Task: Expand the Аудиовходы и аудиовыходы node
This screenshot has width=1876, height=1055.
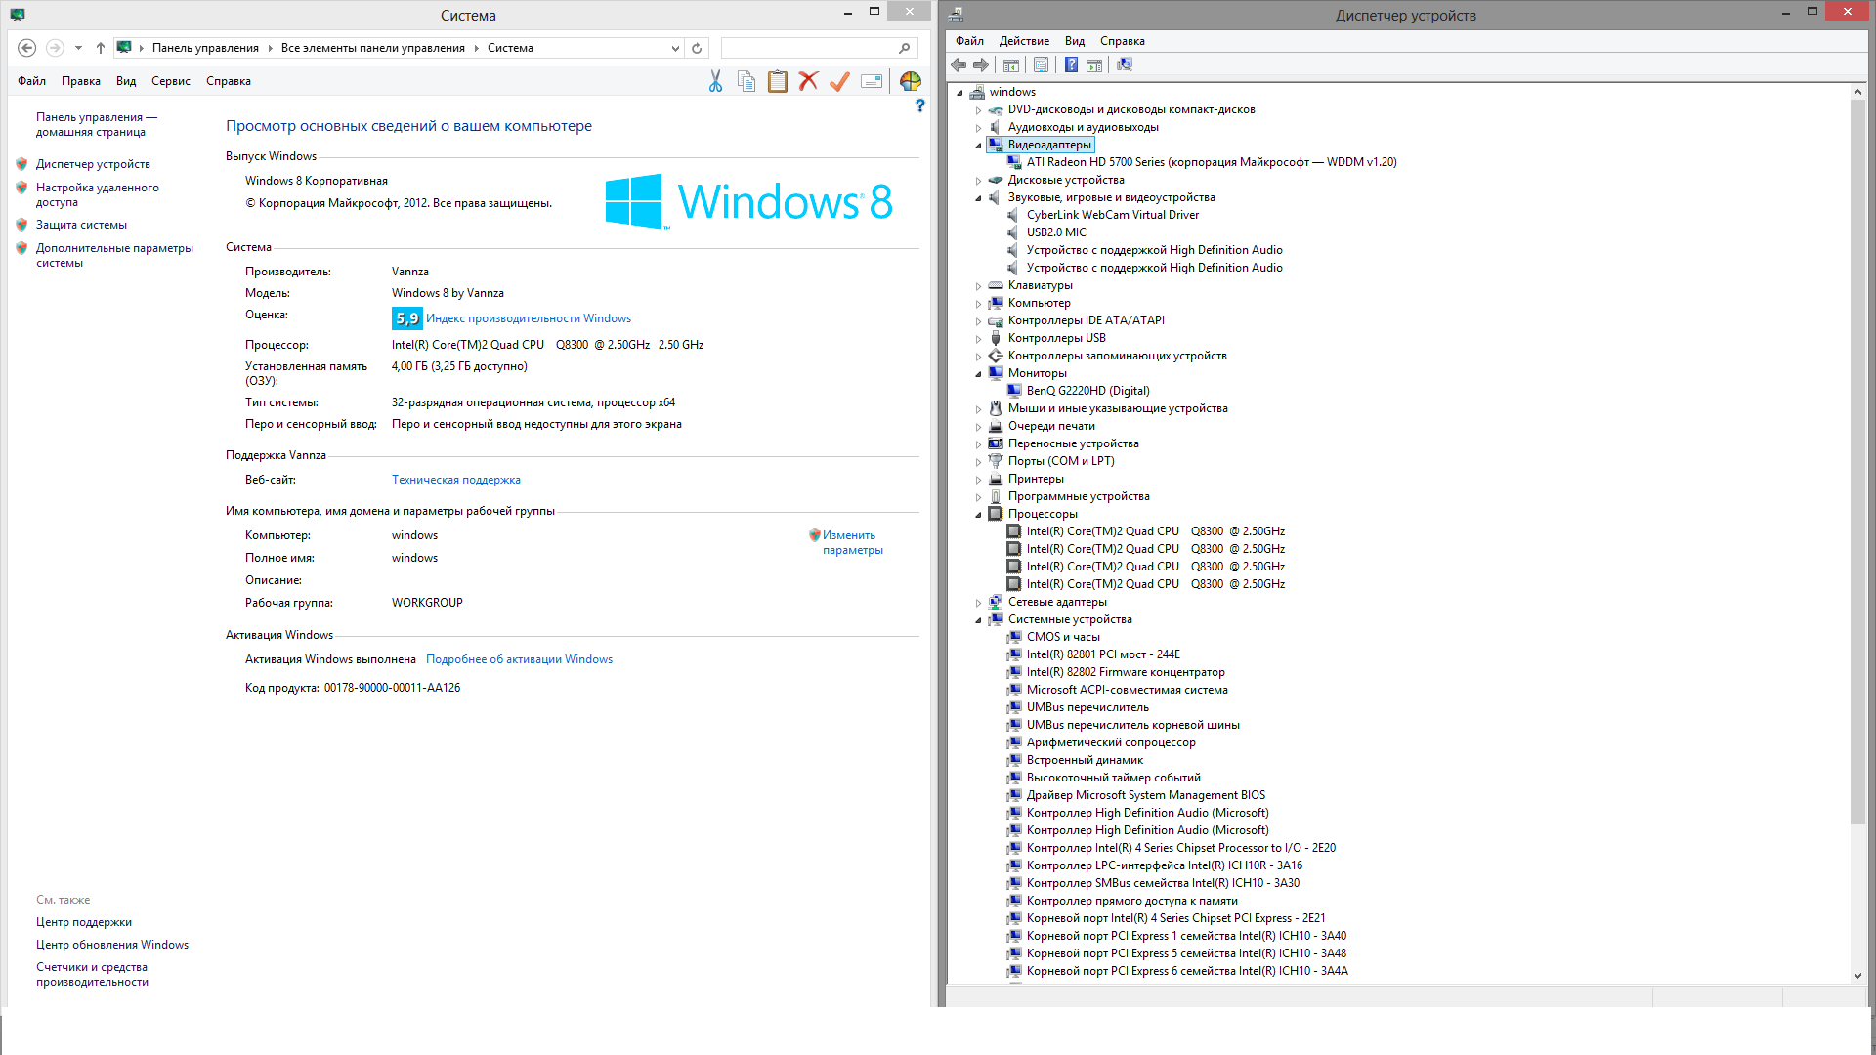Action: 978,128
